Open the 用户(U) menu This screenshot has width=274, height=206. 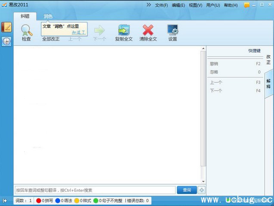(x=213, y=5)
